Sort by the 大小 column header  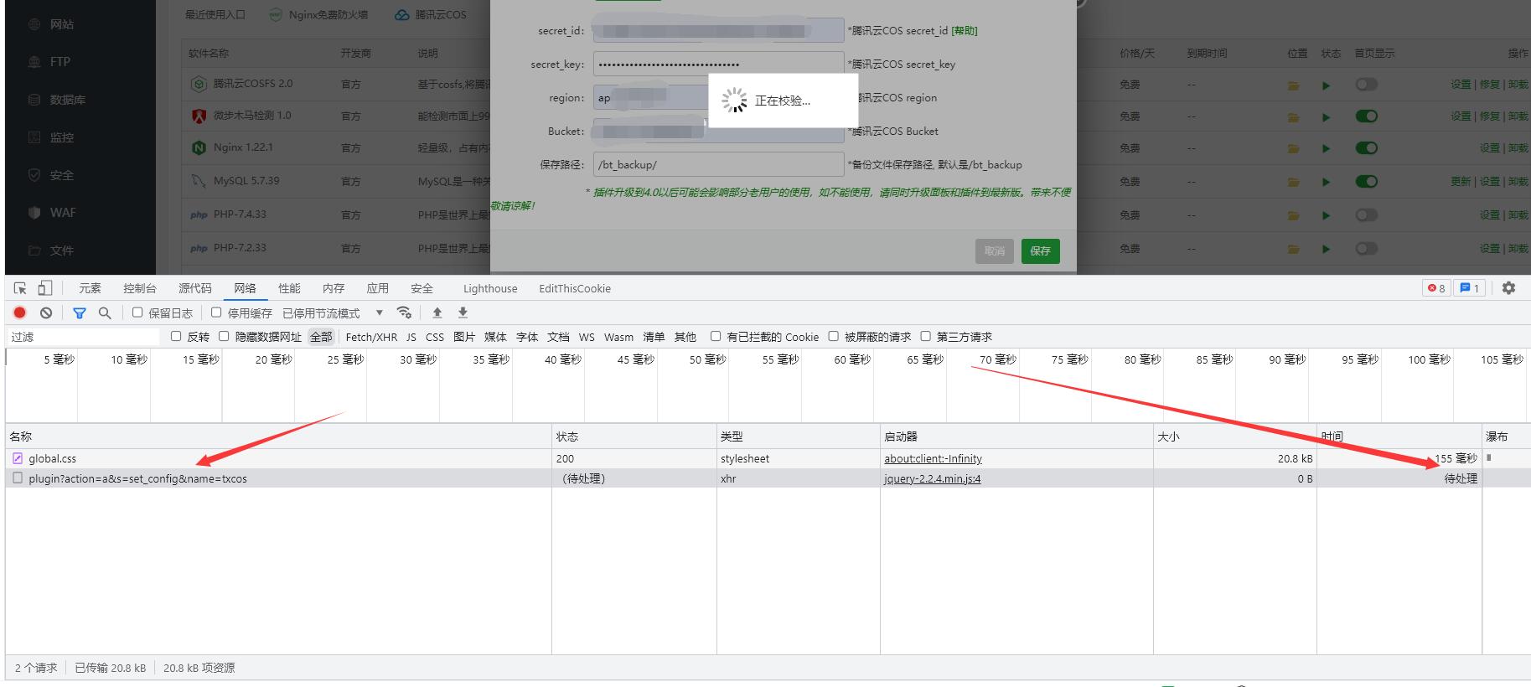point(1234,436)
